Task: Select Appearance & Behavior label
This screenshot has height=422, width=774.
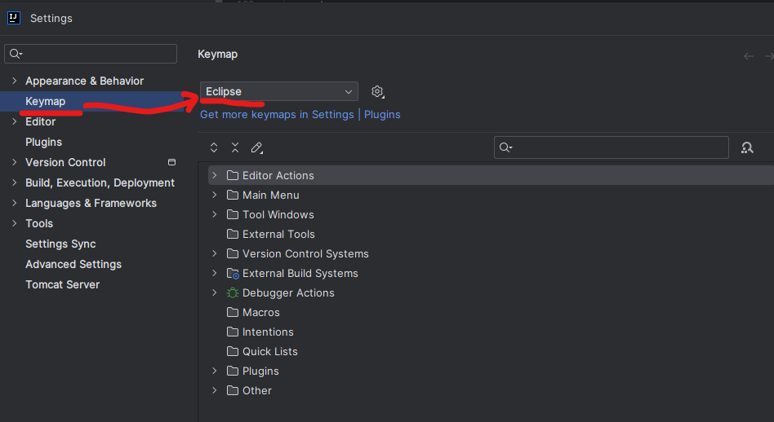Action: click(x=84, y=81)
